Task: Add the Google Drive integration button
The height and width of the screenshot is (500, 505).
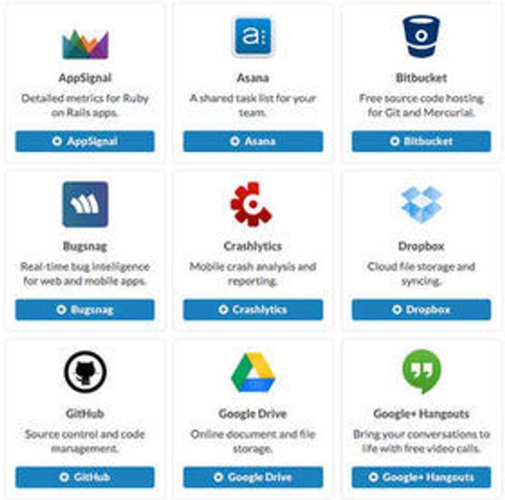Action: point(253,477)
